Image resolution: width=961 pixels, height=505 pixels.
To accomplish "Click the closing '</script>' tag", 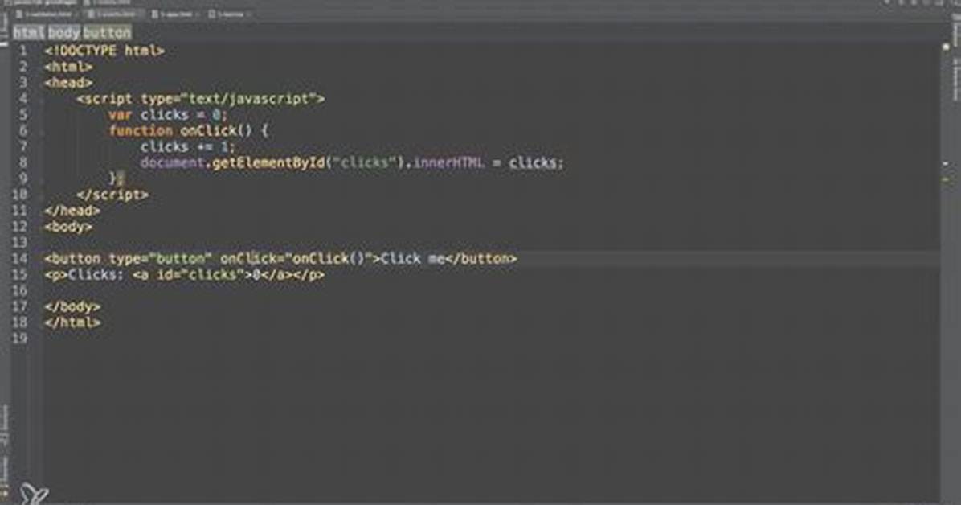I will (x=112, y=194).
